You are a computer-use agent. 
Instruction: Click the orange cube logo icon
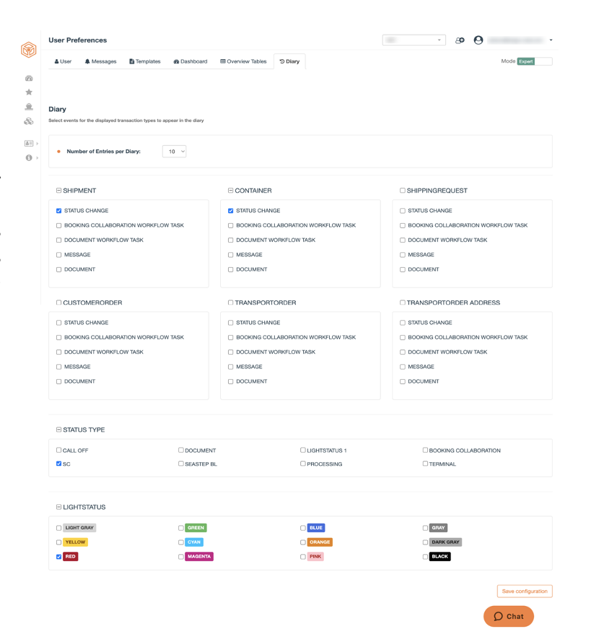tap(28, 50)
